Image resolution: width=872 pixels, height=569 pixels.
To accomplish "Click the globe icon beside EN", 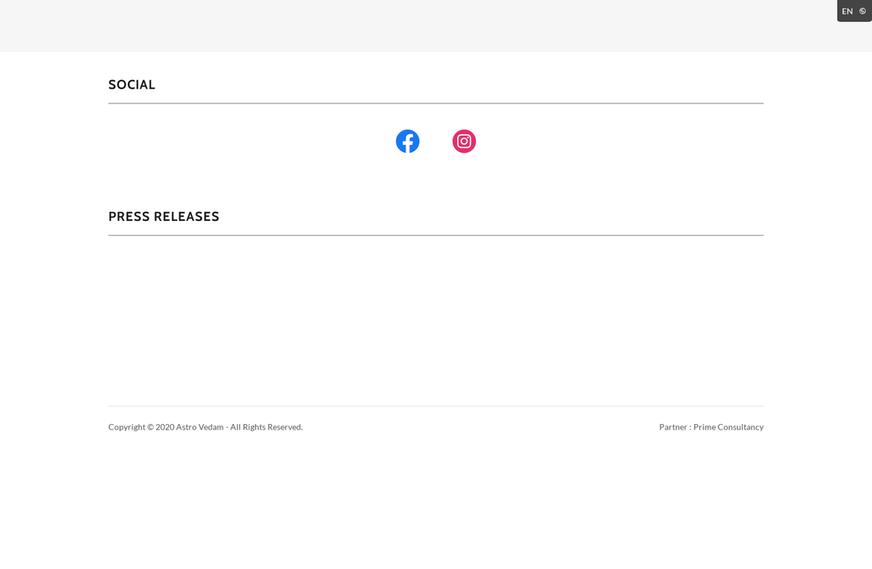I will coord(863,11).
